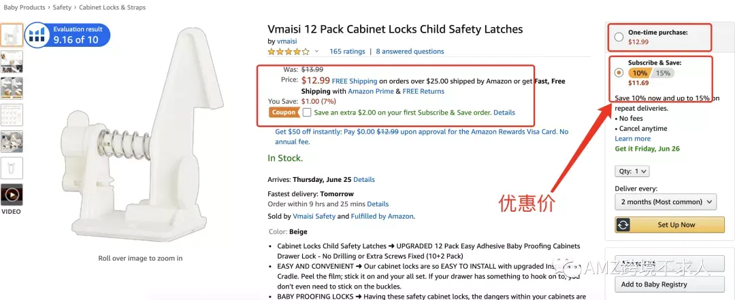Open the 165 ratings link
This screenshot has height=300, width=735.
[347, 52]
